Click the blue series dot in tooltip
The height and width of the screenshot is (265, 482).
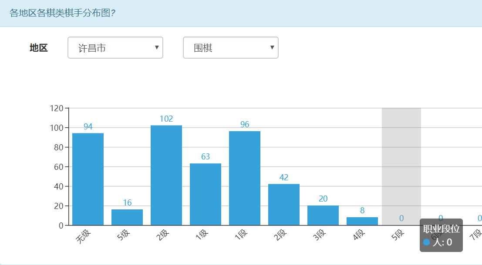coord(427,242)
